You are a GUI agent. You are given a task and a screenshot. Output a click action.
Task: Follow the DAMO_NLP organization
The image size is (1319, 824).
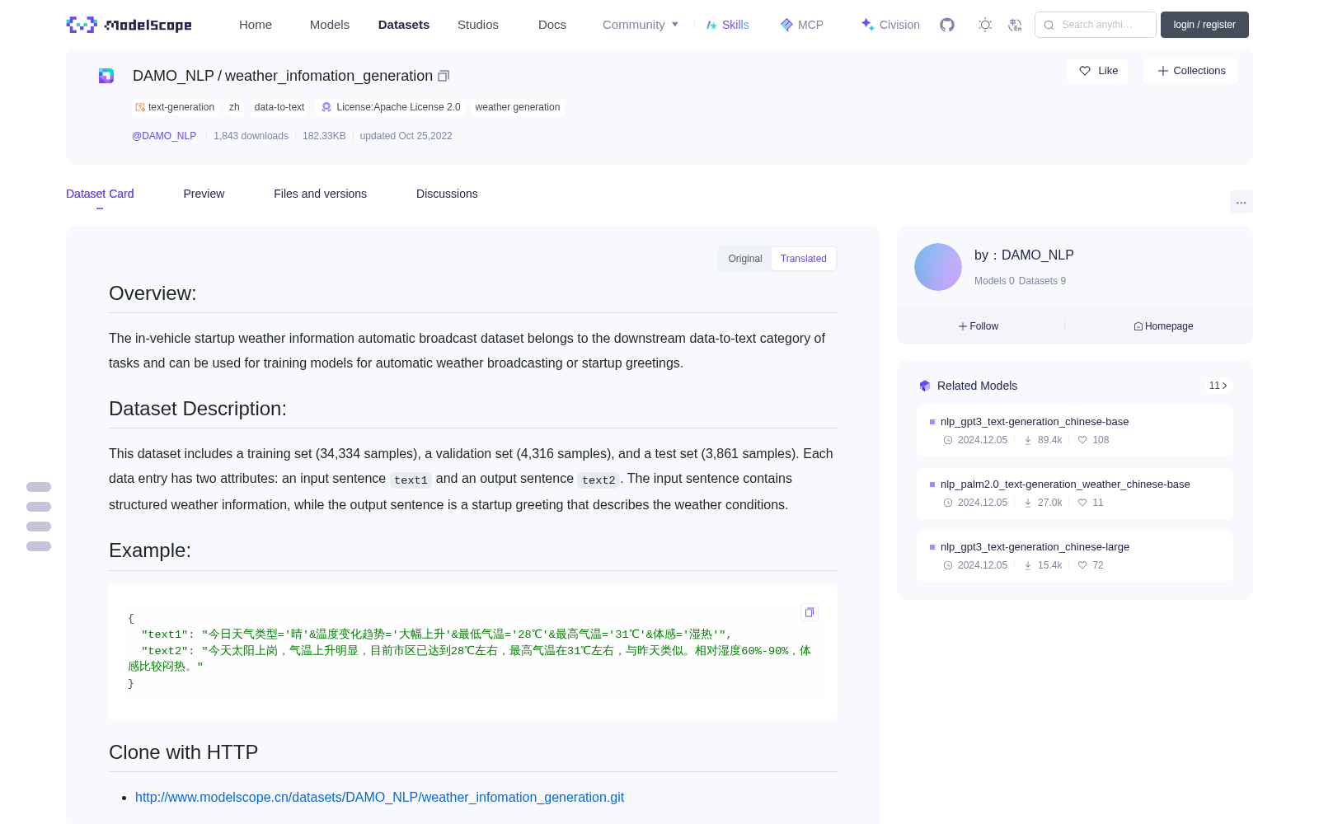[979, 326]
